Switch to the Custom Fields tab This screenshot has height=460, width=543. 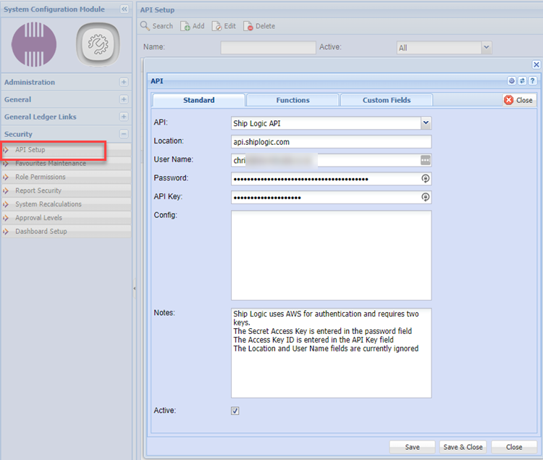387,100
